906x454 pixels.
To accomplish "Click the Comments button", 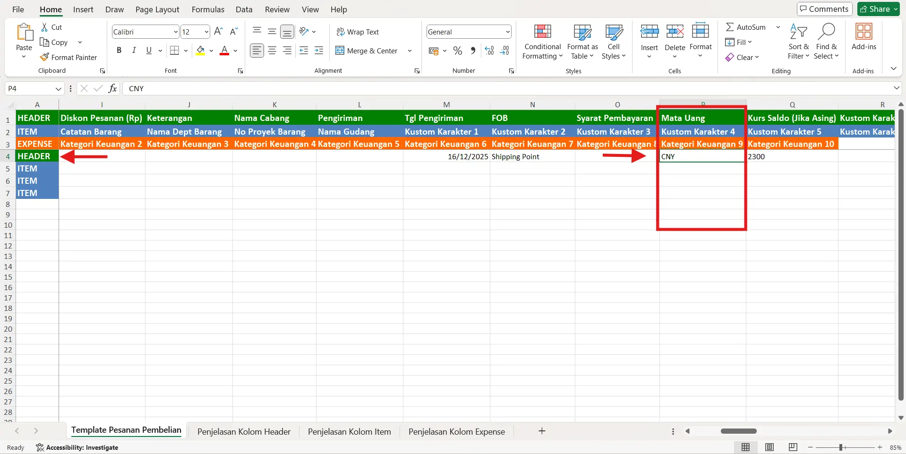I will pyautogui.click(x=824, y=9).
